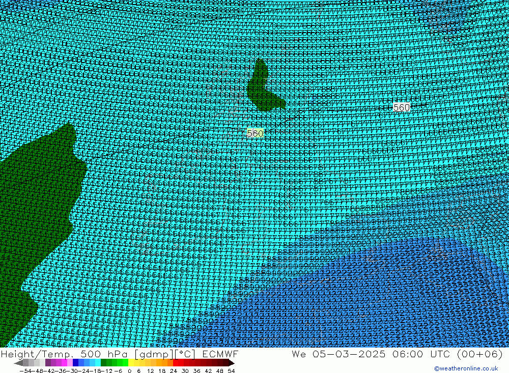509x373 pixels.
Task: Click the ECMWF model name in the title
Action: pyautogui.click(x=220, y=354)
